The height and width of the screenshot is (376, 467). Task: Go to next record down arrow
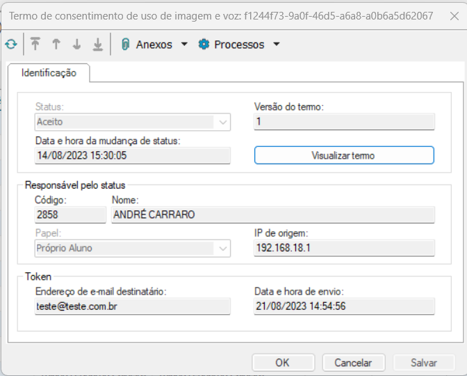click(x=77, y=45)
